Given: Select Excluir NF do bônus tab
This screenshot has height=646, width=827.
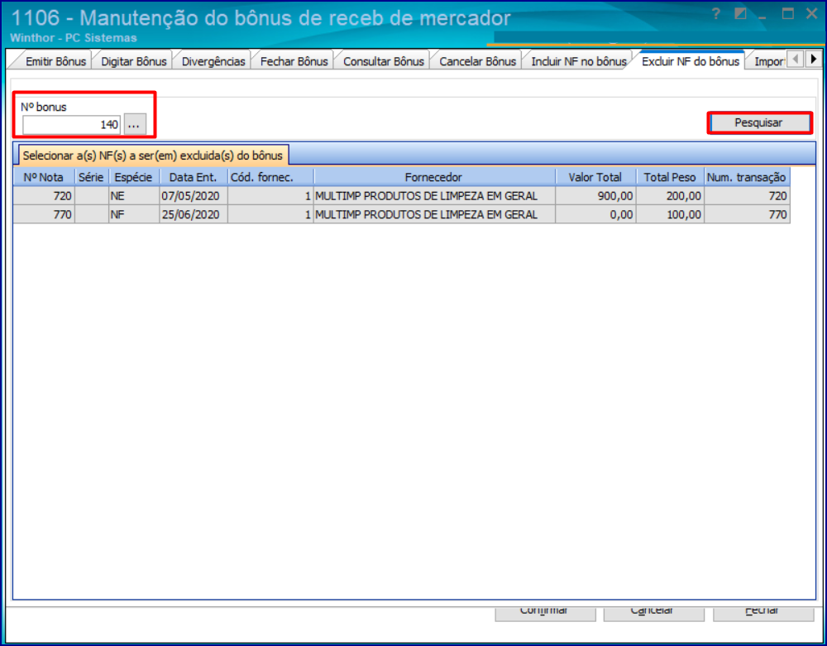Looking at the screenshot, I should pos(691,61).
